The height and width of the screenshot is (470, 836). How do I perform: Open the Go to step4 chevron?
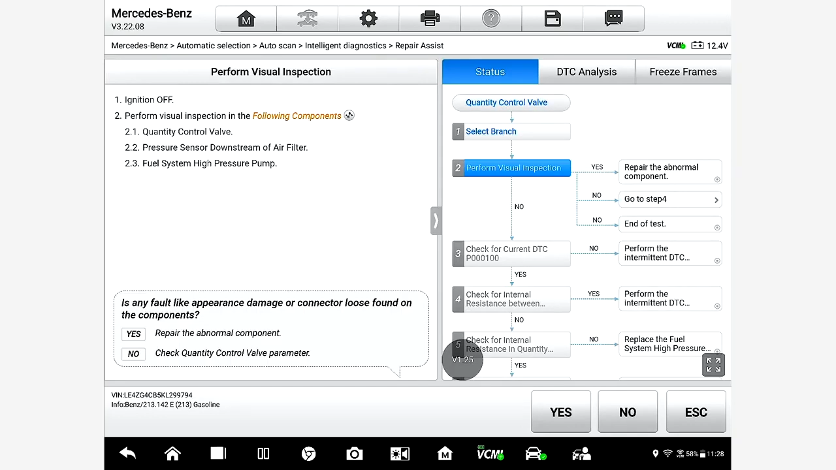[716, 200]
